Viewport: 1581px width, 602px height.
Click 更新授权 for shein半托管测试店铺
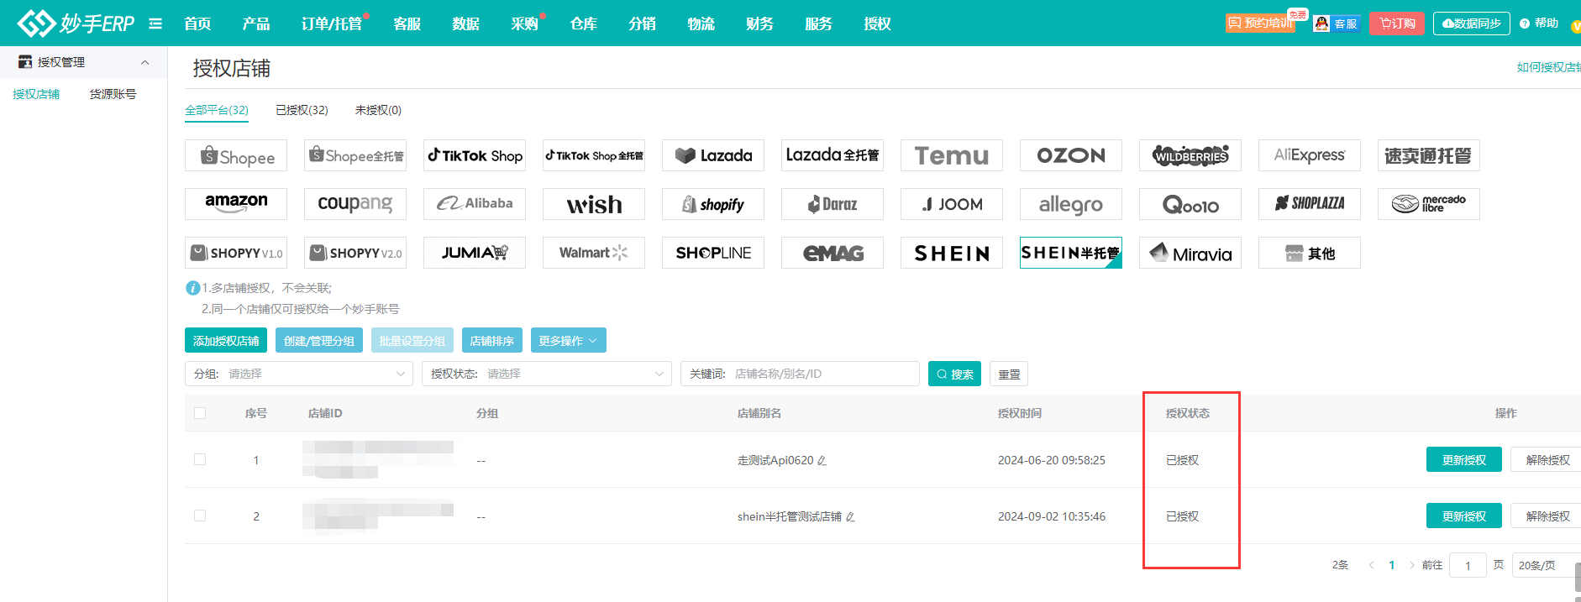[1464, 516]
